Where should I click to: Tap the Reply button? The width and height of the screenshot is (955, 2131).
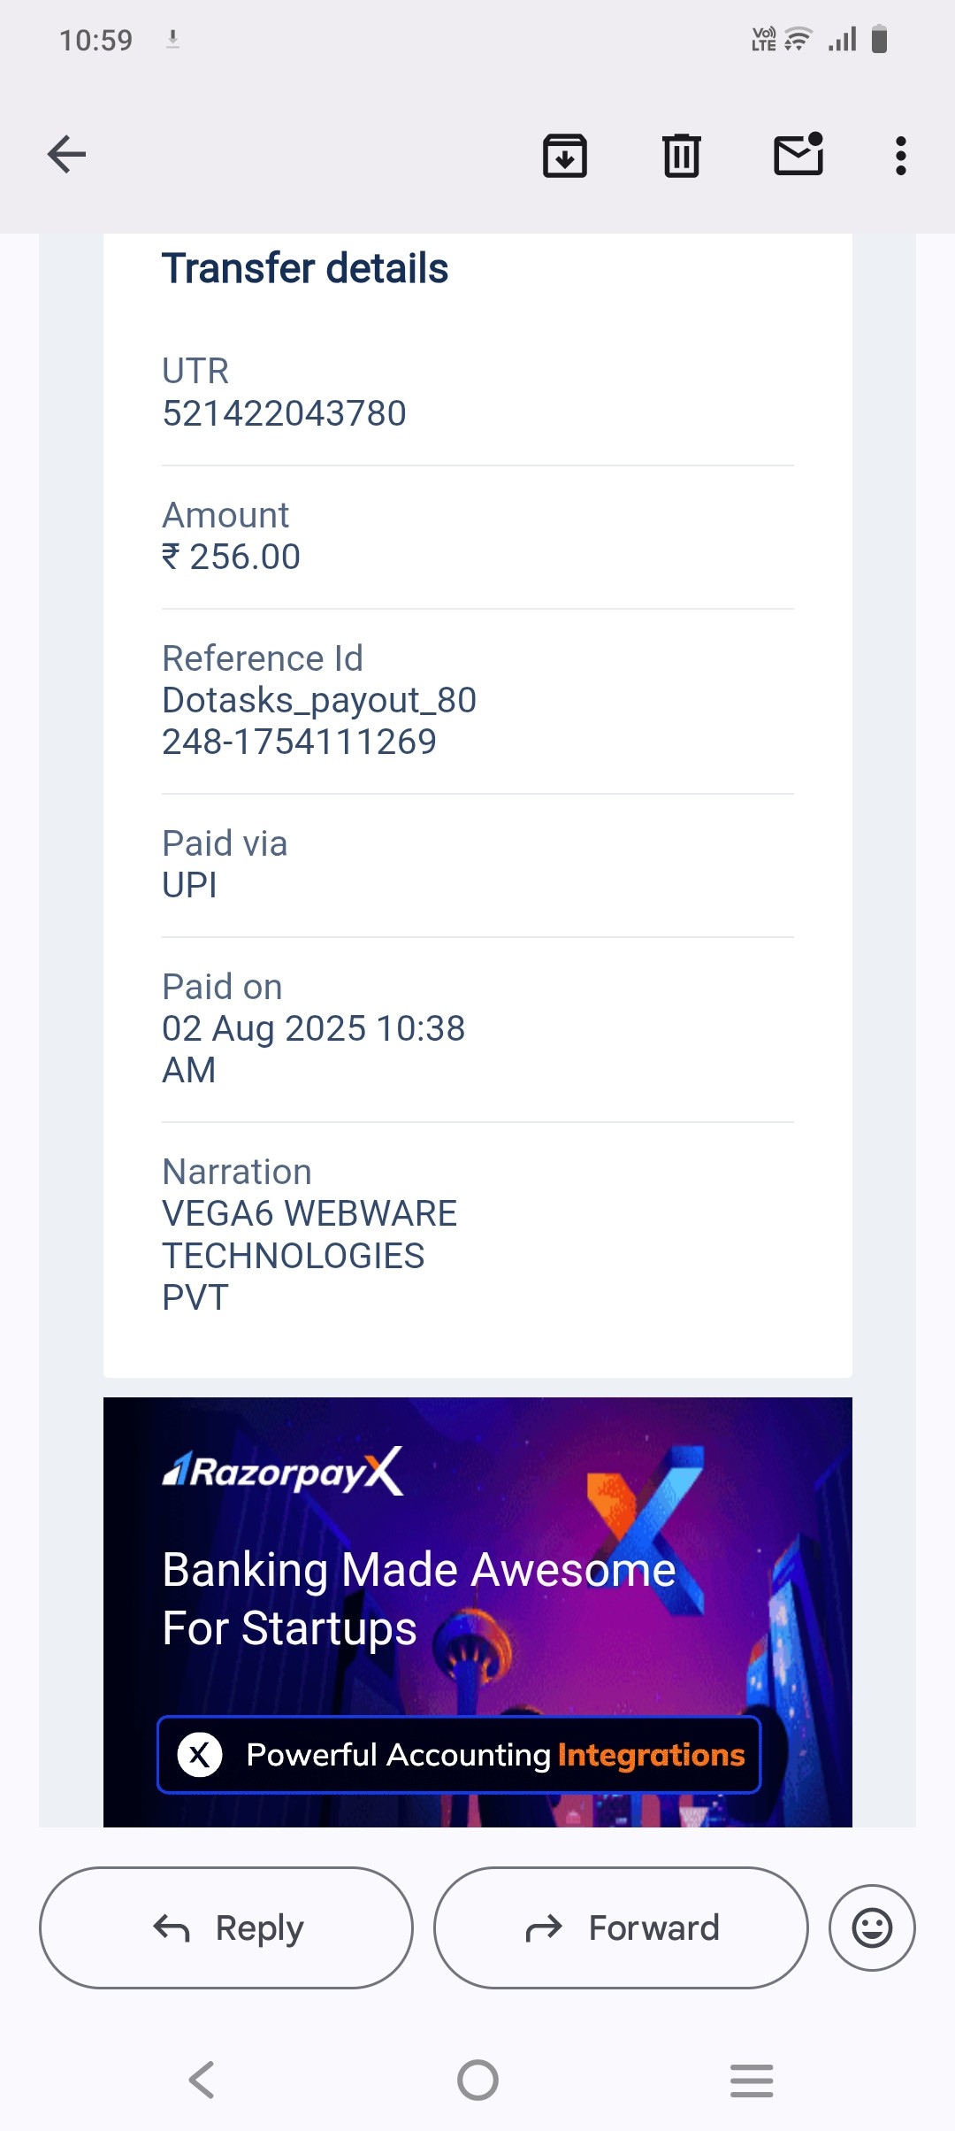coord(226,1927)
